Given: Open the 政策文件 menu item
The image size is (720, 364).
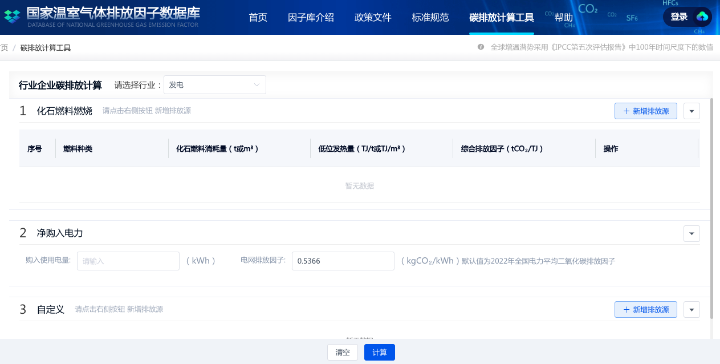Looking at the screenshot, I should pos(373,18).
